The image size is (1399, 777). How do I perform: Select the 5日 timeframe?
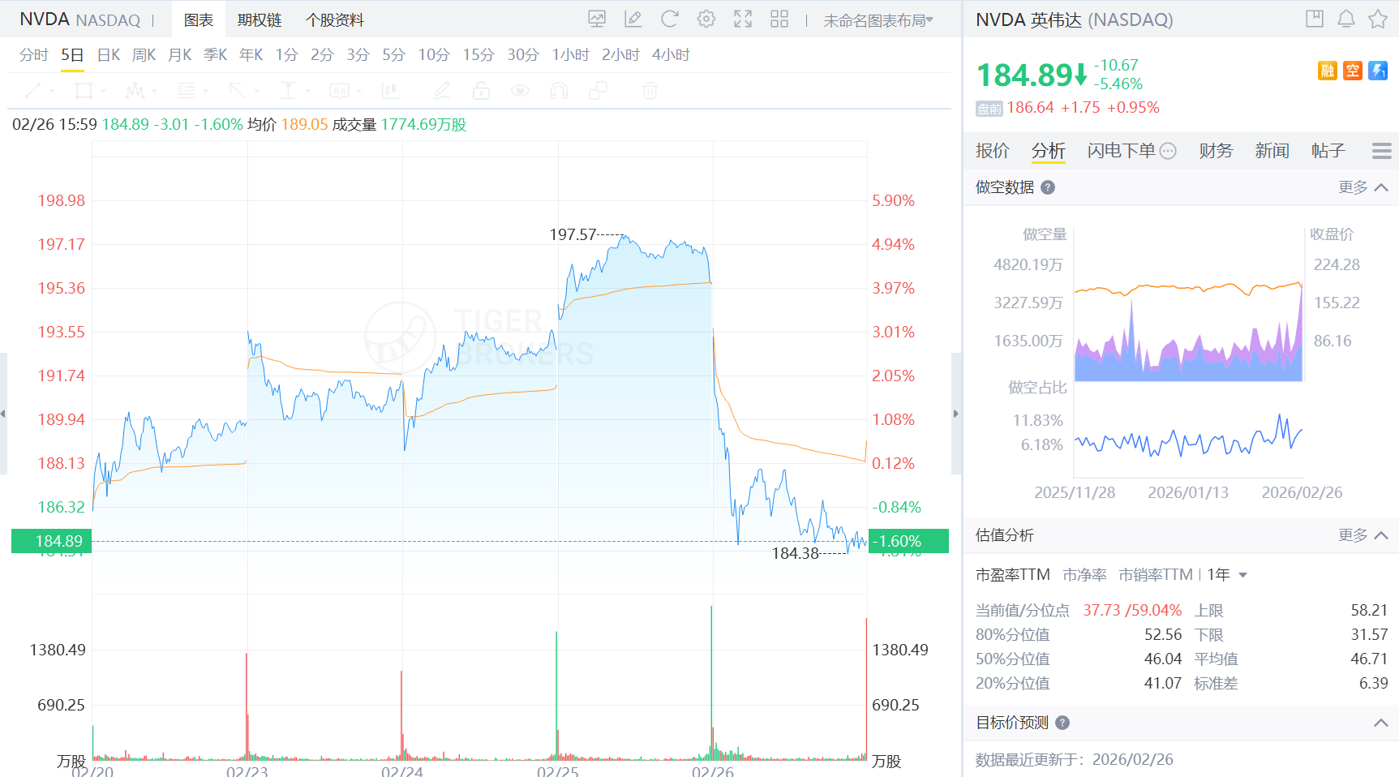point(72,55)
